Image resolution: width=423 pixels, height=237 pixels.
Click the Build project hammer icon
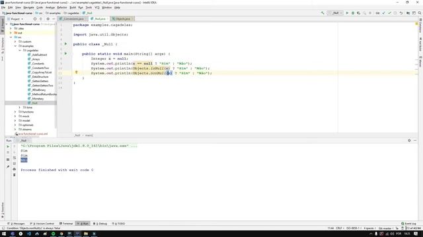(x=323, y=13)
